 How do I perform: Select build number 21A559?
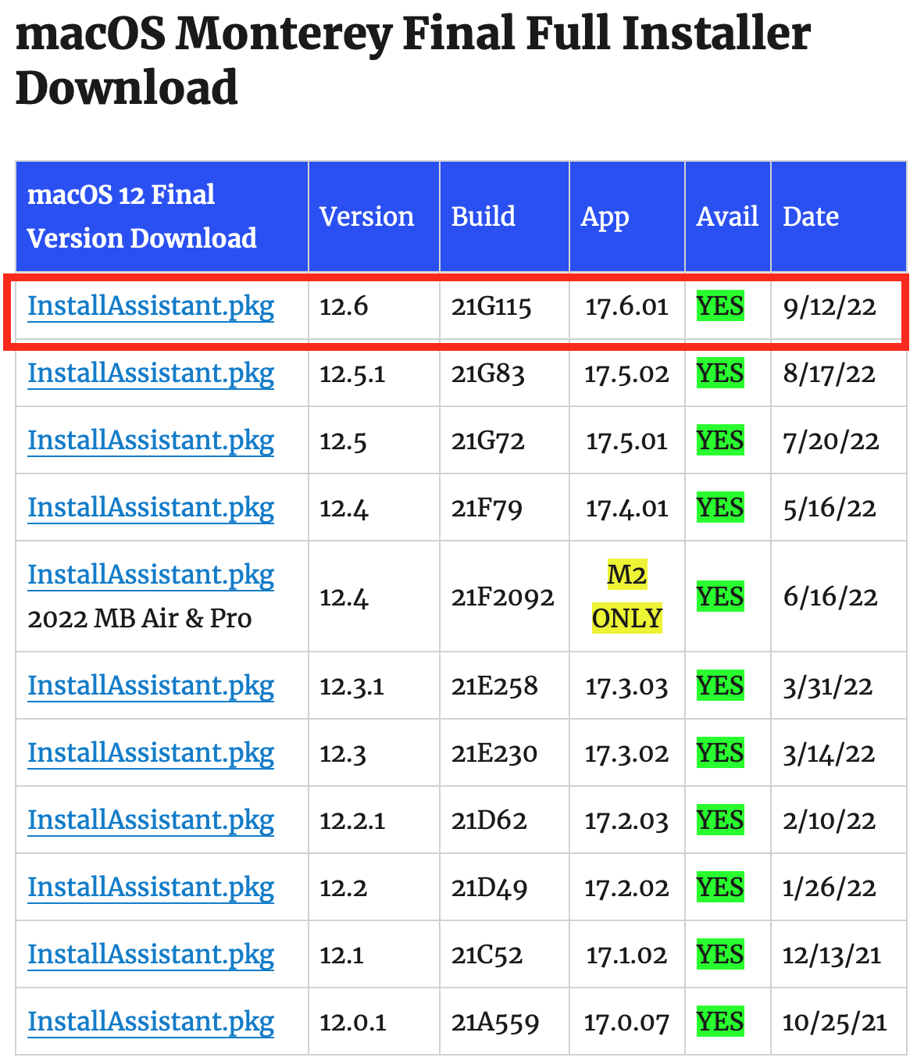click(495, 1023)
